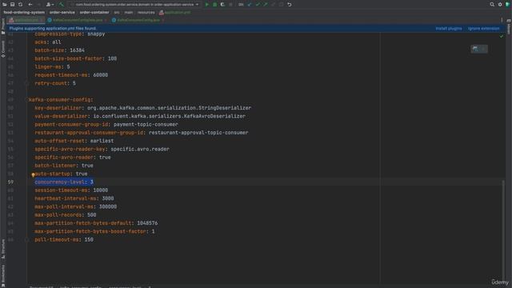
Task: Click the poll-timeout-ms: 150 line
Action: [x=64, y=240]
